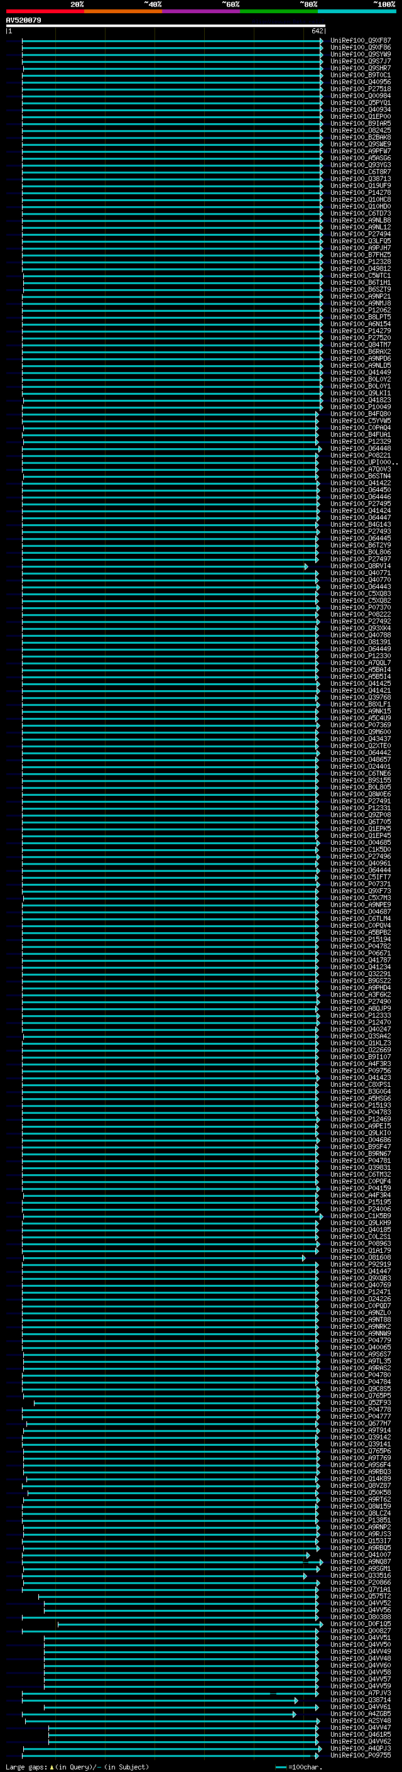Select label UniRef100_C5WTC1

[x=361, y=275]
